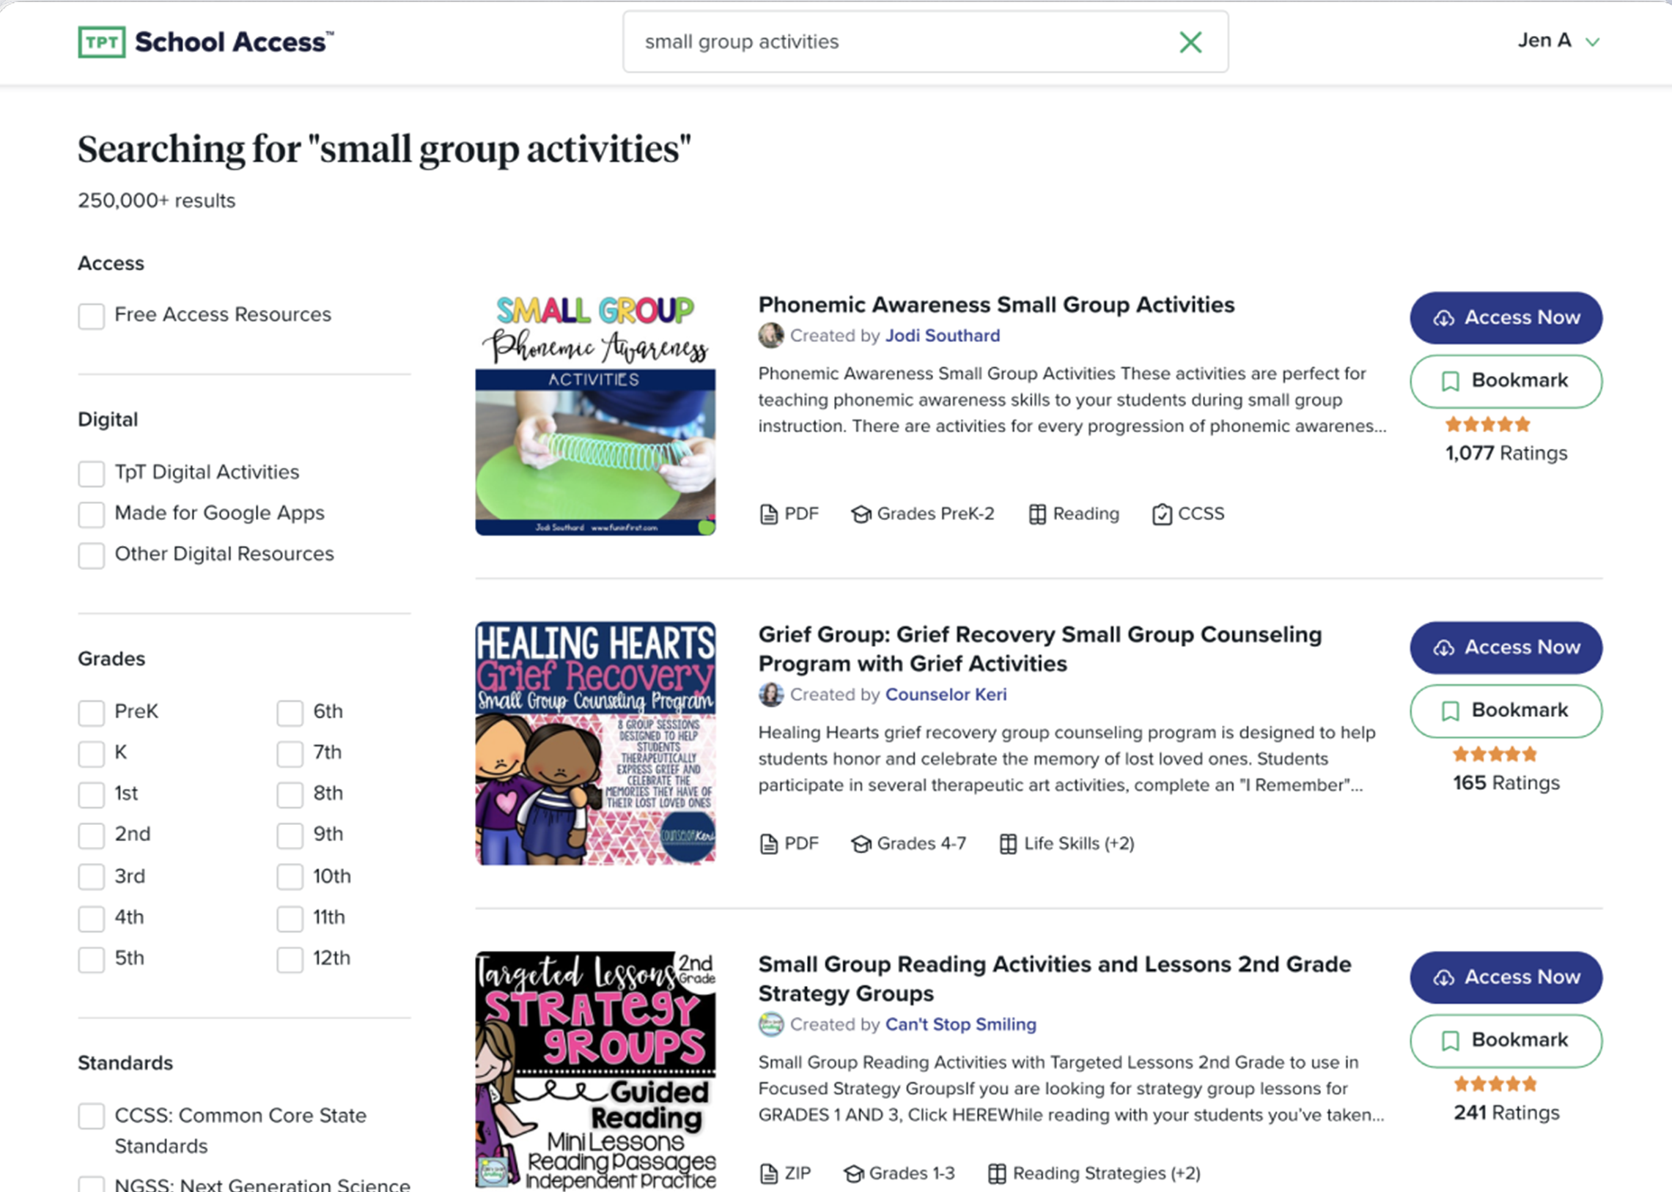Screen dimensions: 1672x1192
Task: Click the Life Skills (+2) subject icon
Action: point(1008,844)
